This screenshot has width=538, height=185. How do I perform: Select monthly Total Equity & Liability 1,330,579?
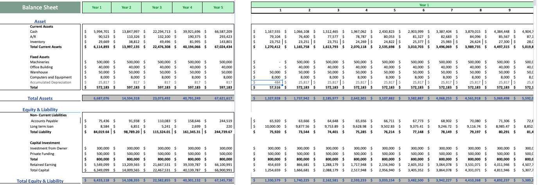(x=273, y=181)
